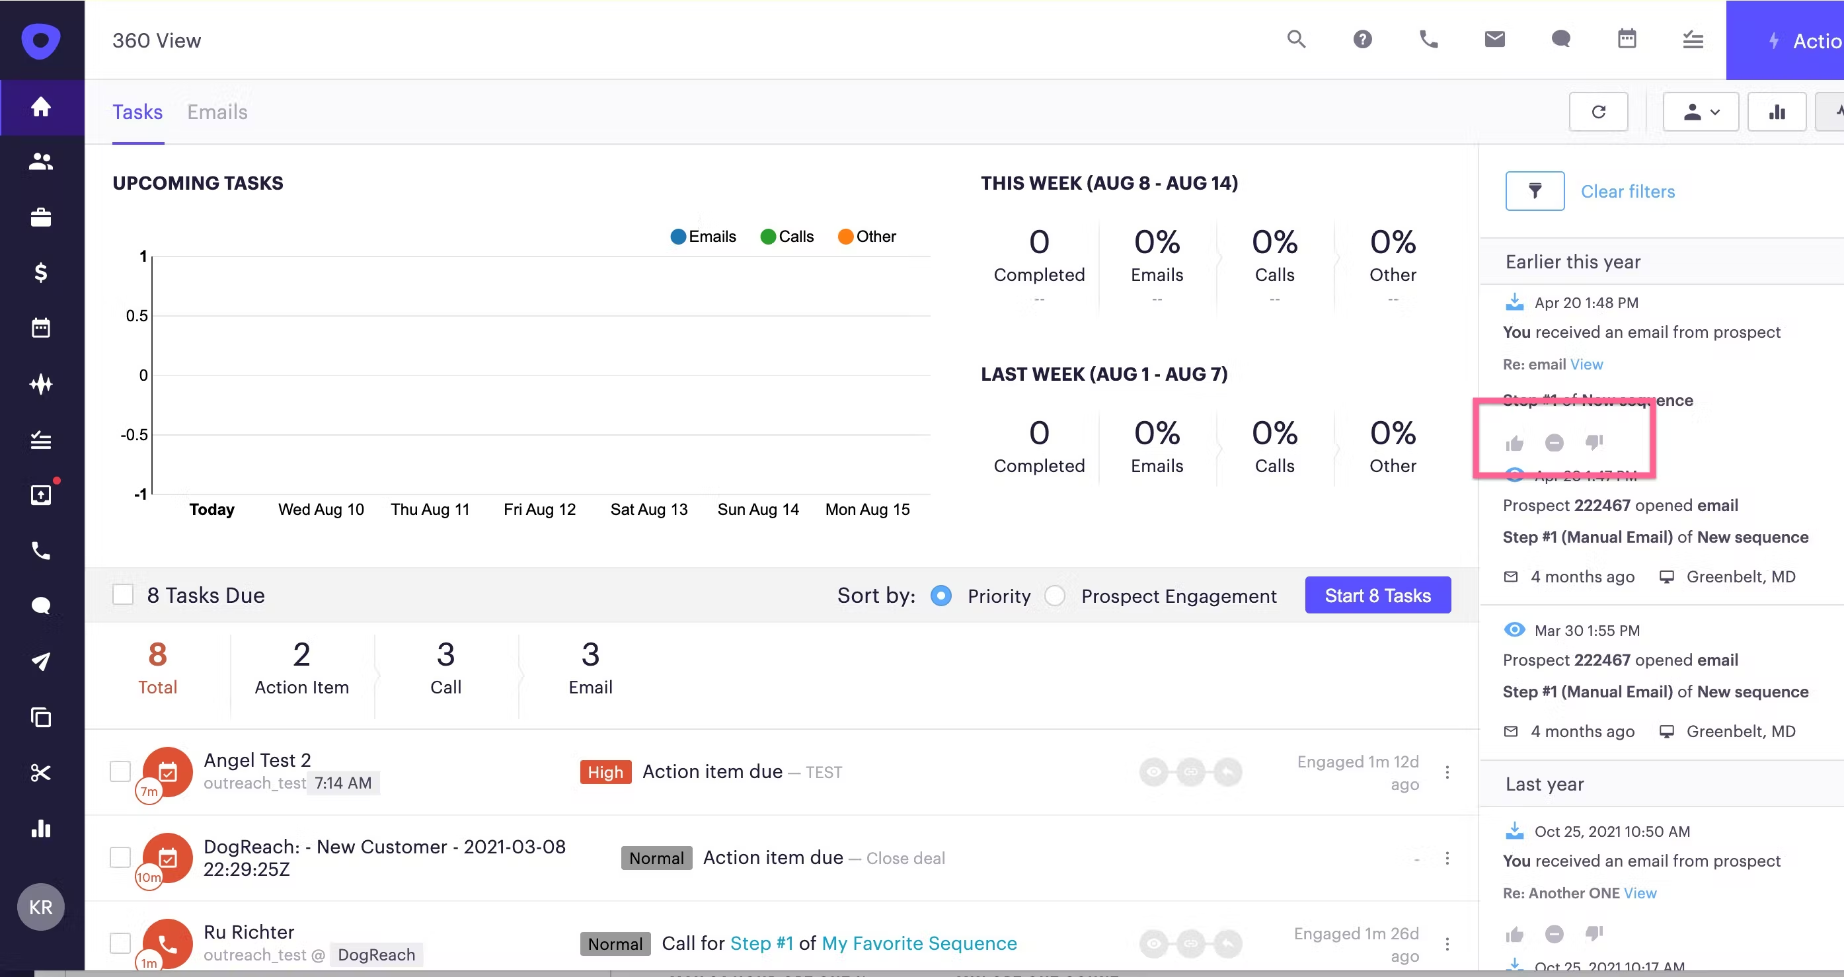Click the Actions button
This screenshot has width=1844, height=977.
coord(1785,40)
